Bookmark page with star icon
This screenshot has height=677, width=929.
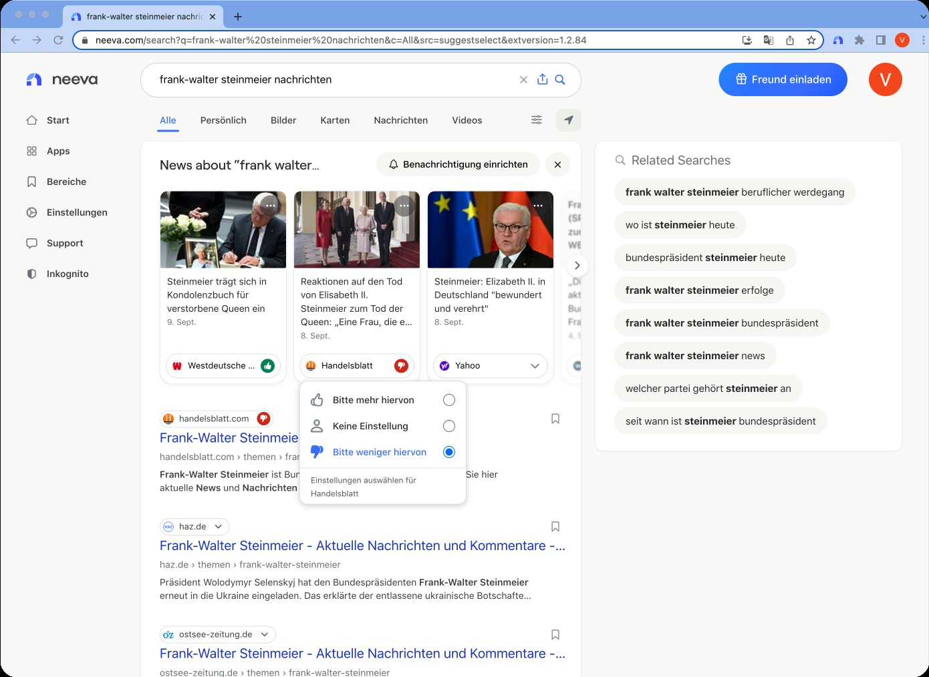click(x=811, y=40)
